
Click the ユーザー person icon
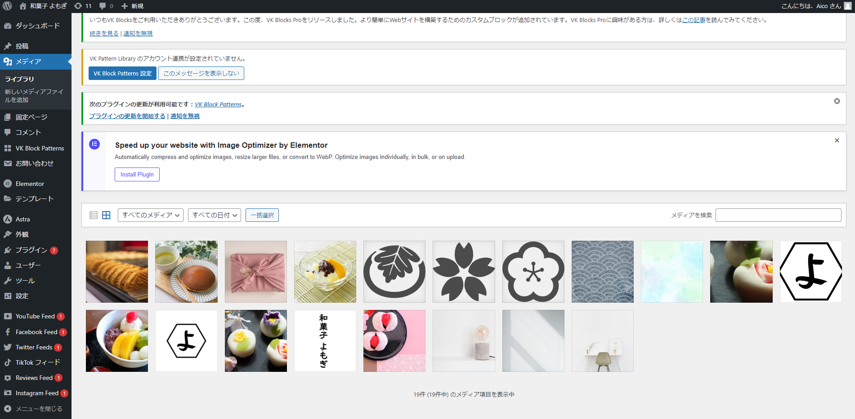8,265
